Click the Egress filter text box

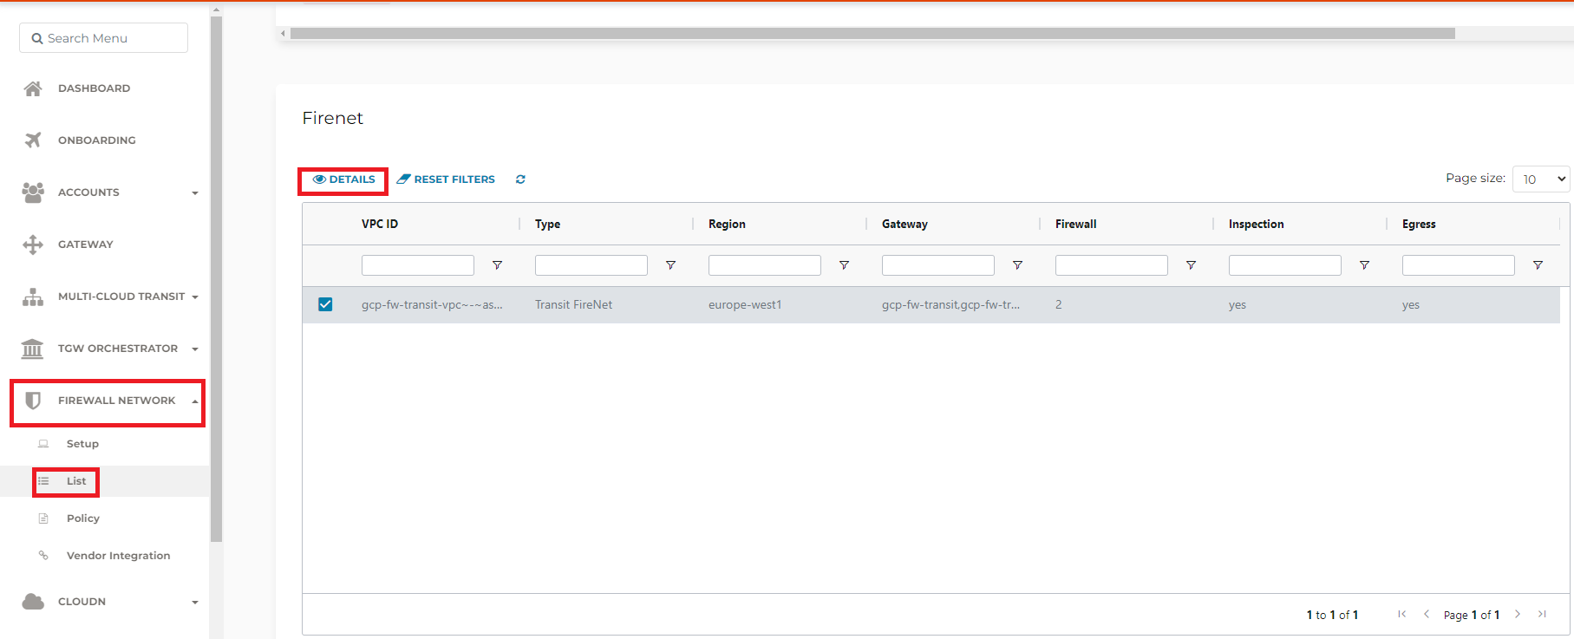[x=1459, y=265]
